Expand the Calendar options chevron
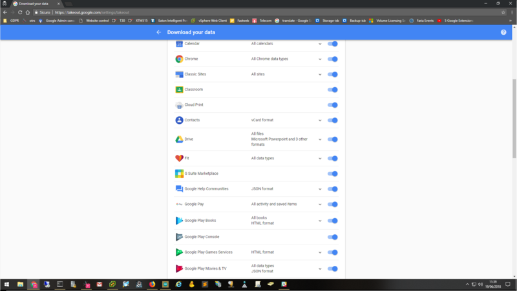This screenshot has width=517, height=291. point(320,44)
